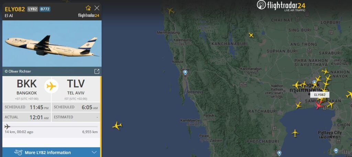The image size is (352, 157).
Task: Click the flightradar24 logo at top
Action: click(x=281, y=5)
